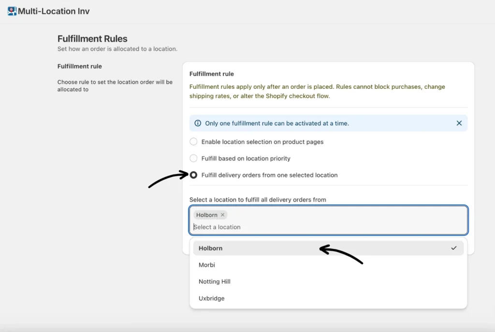Click the info icon in the blue banner

pyautogui.click(x=197, y=123)
